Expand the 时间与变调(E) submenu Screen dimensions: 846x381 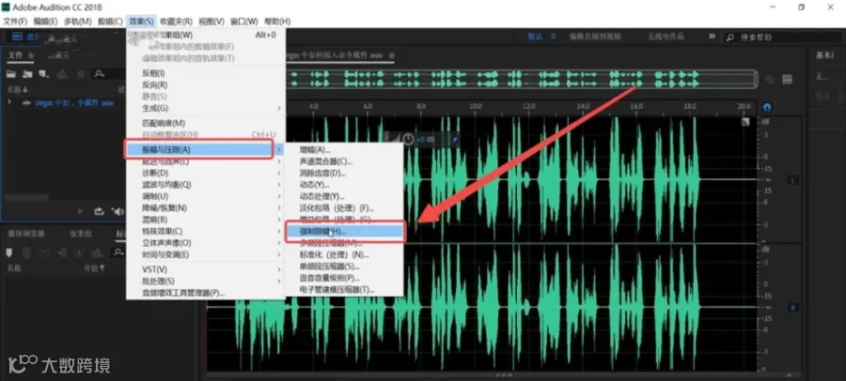click(x=205, y=254)
